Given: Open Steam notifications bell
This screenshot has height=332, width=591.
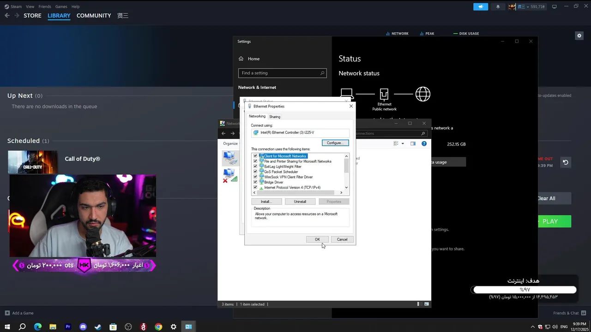Looking at the screenshot, I should (498, 6).
